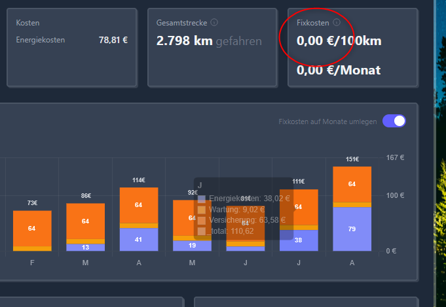Click the blue 79 segment in August bar

click(352, 229)
